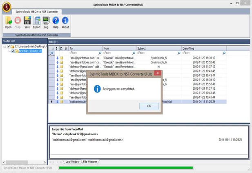Switch to the File Viewer tab
Screen dimensions: 252x173
pyautogui.click(x=90, y=162)
